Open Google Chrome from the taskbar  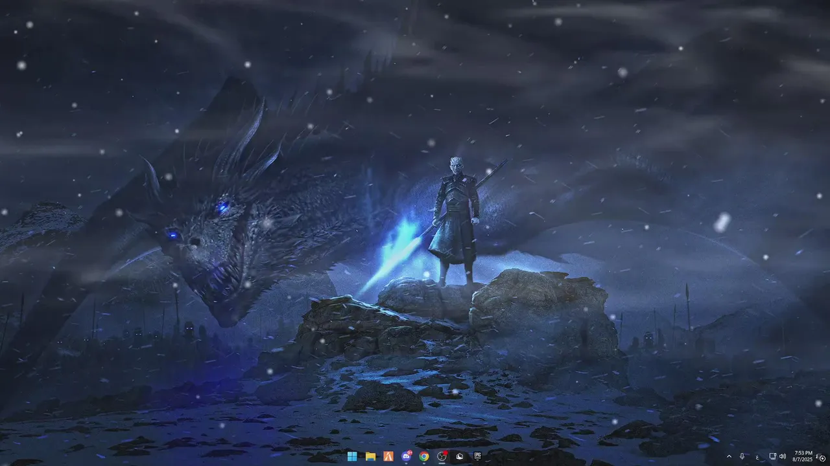(424, 456)
